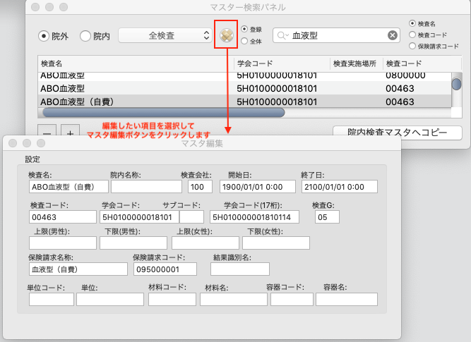
Task: Choose 保険請求コード search mode
Action: point(412,46)
